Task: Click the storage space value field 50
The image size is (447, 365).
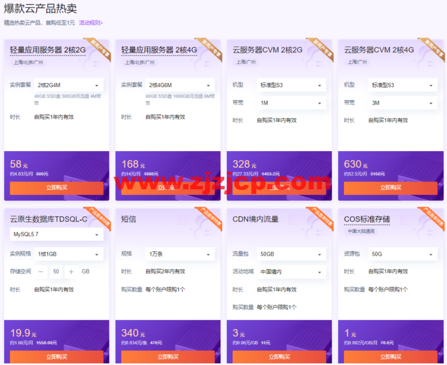Action: tap(56, 272)
